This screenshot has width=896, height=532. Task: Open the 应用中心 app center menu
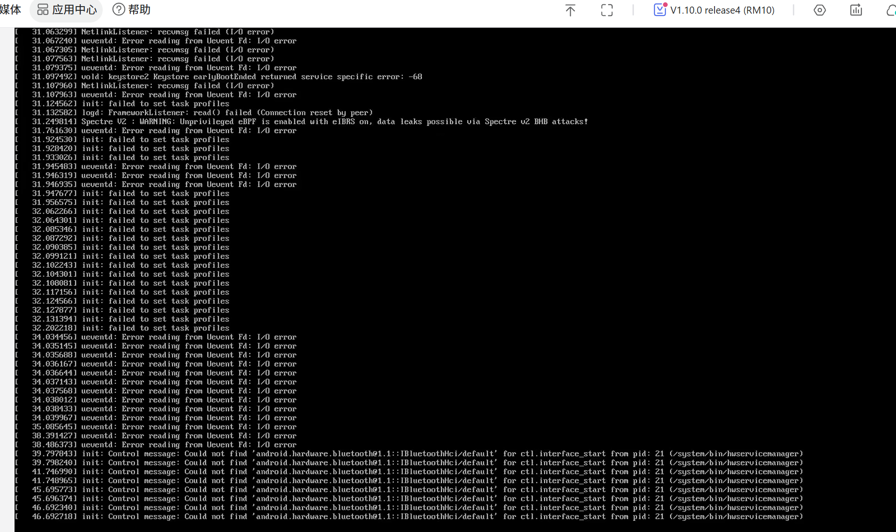tap(67, 10)
